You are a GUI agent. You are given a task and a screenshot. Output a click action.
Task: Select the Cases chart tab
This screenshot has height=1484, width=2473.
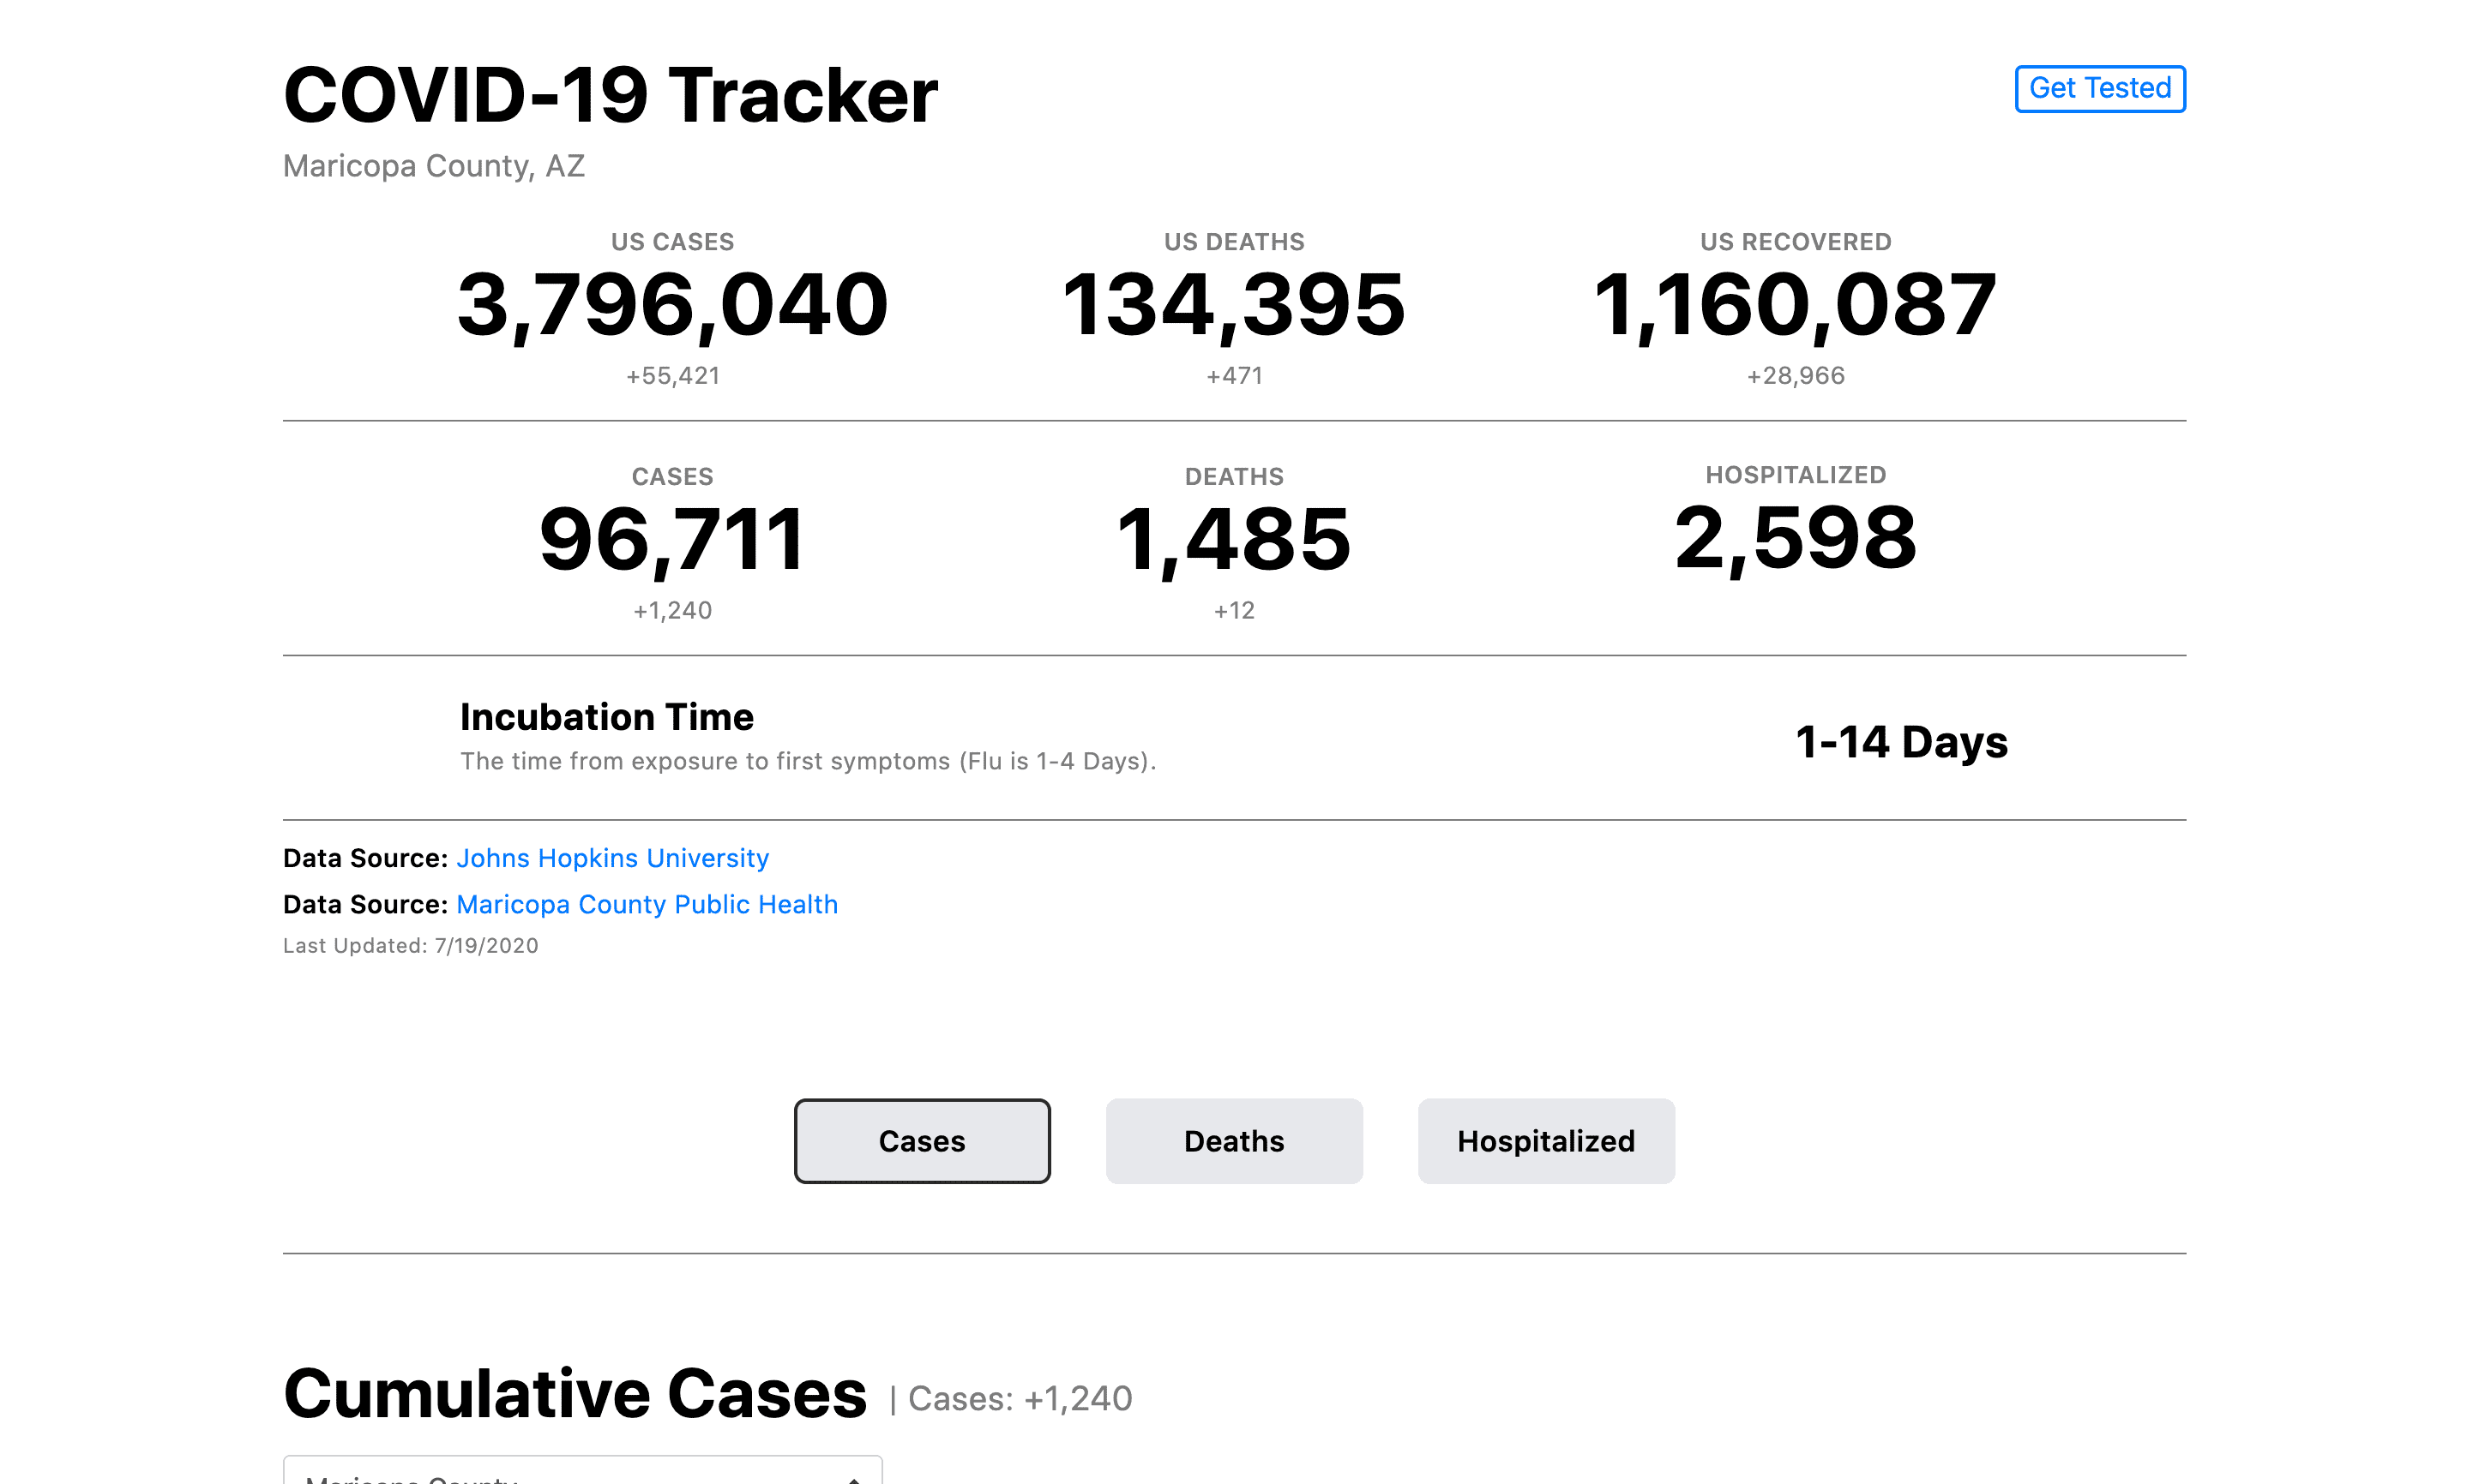(922, 1141)
